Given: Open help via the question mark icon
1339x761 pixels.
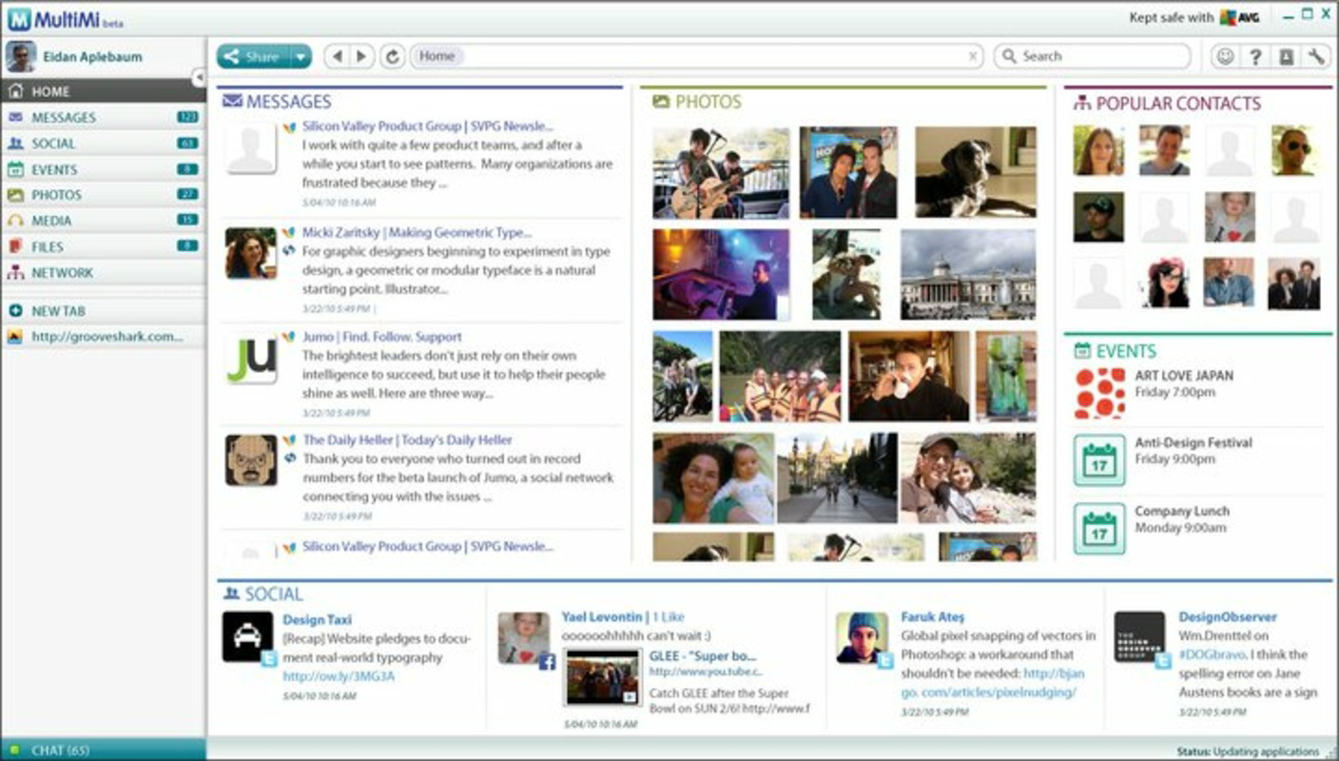Looking at the screenshot, I should coord(1255,56).
